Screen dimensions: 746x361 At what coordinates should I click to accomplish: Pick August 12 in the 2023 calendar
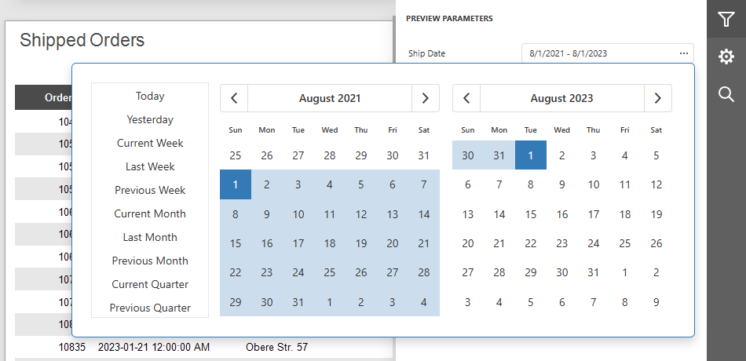pos(656,184)
